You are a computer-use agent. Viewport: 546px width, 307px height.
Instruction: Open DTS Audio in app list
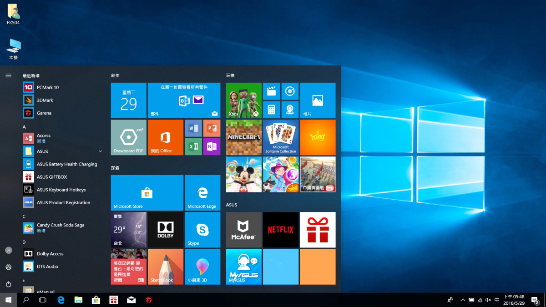click(x=63, y=267)
